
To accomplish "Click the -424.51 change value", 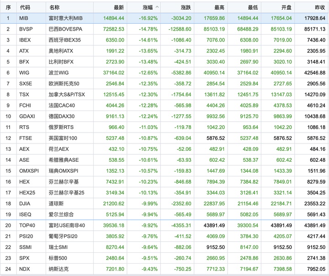I will (182, 62).
